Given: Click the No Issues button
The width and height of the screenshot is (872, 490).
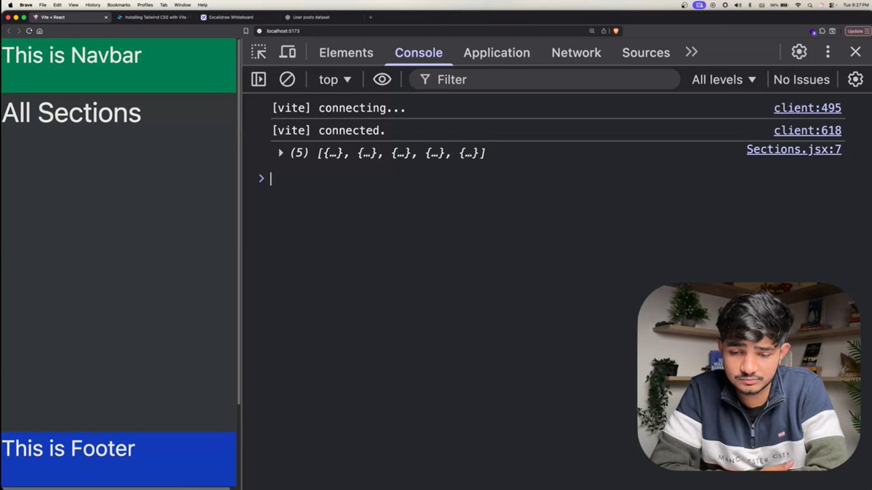Looking at the screenshot, I should [802, 79].
